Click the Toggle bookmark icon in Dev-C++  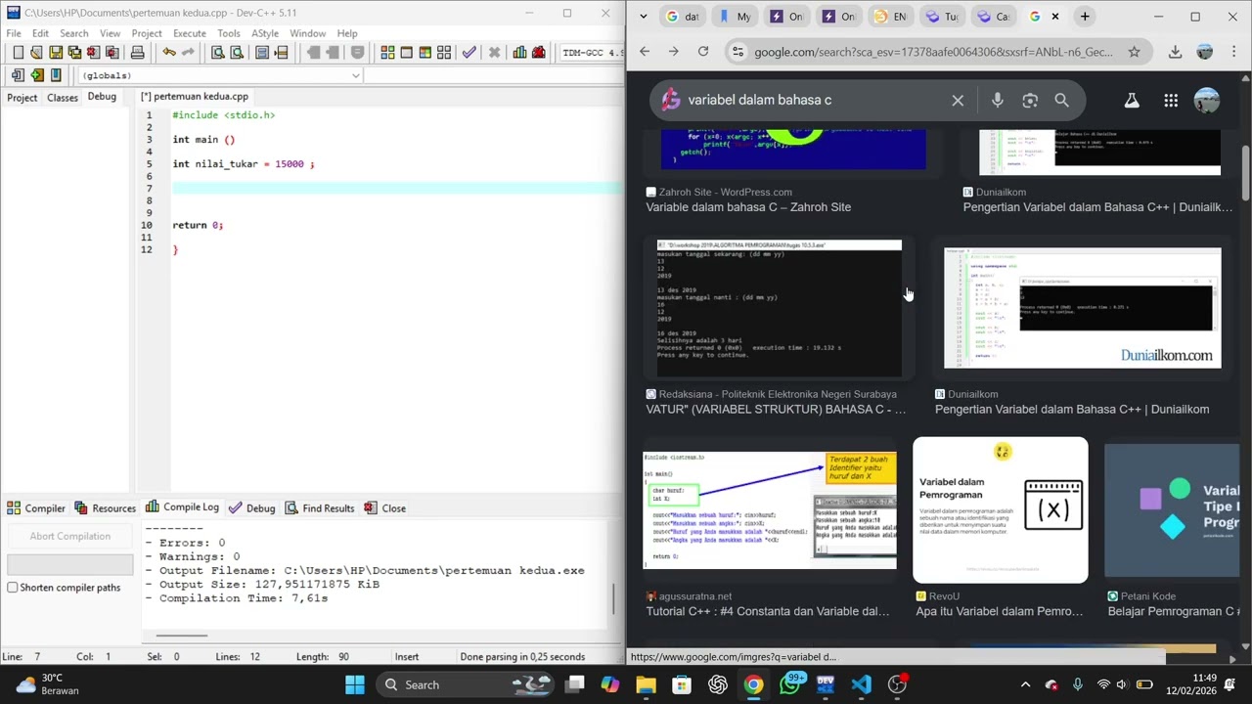click(37, 75)
